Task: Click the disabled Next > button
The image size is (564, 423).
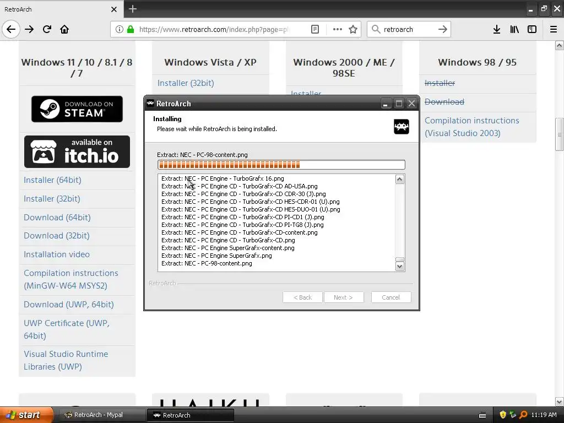Action: 344,297
